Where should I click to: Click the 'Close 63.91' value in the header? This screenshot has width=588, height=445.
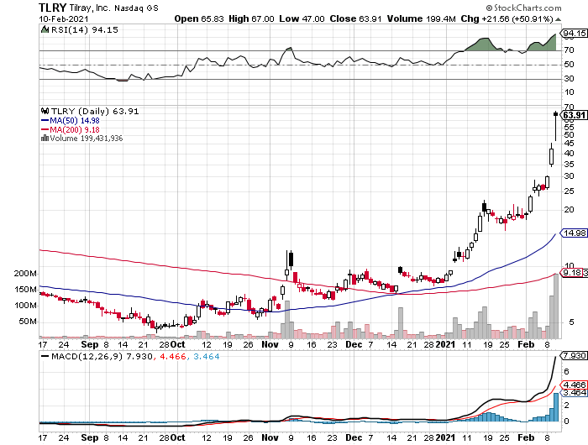(355, 18)
